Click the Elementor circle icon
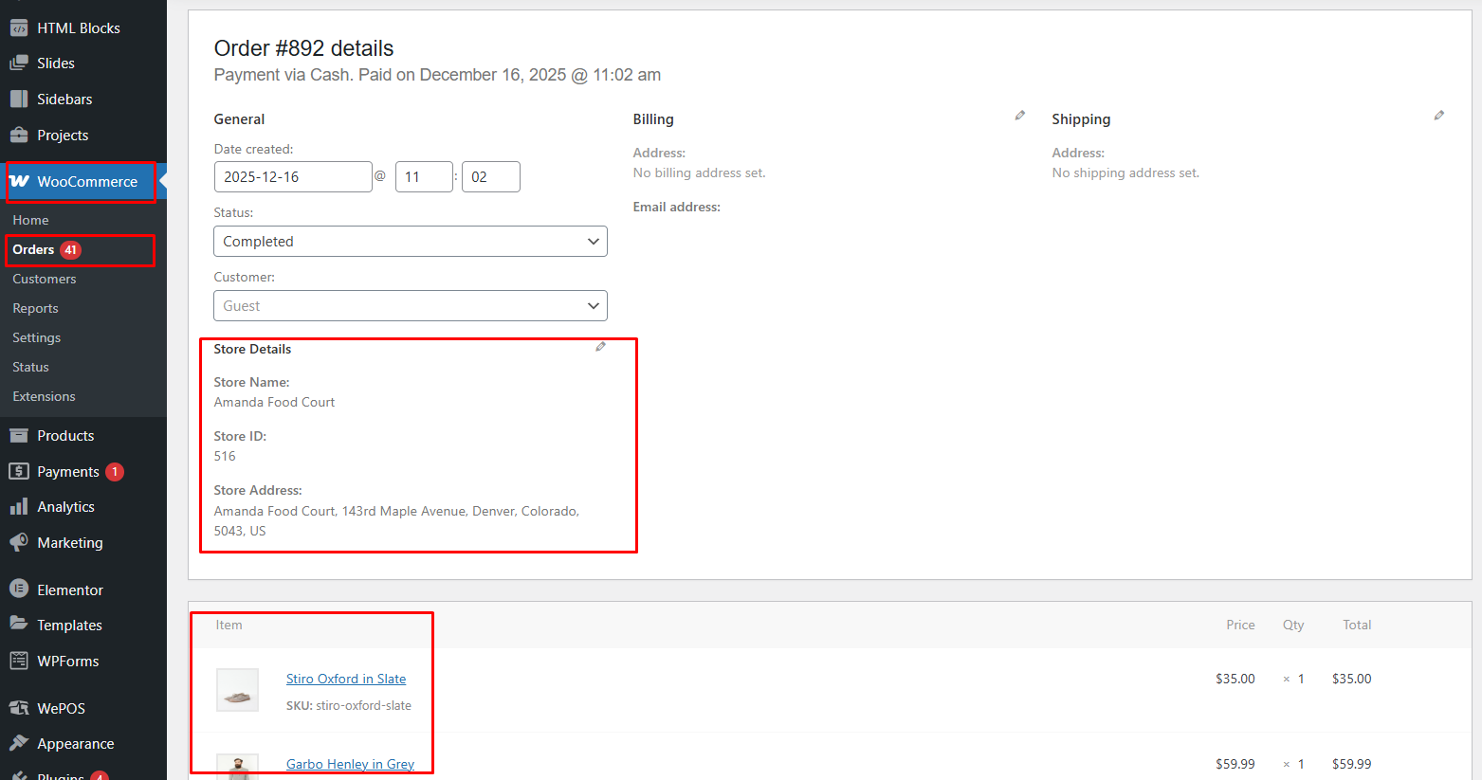This screenshot has width=1482, height=780. tap(19, 589)
